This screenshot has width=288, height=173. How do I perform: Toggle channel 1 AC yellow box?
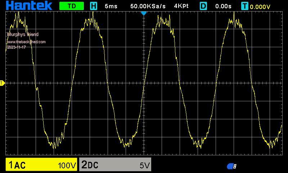41,165
